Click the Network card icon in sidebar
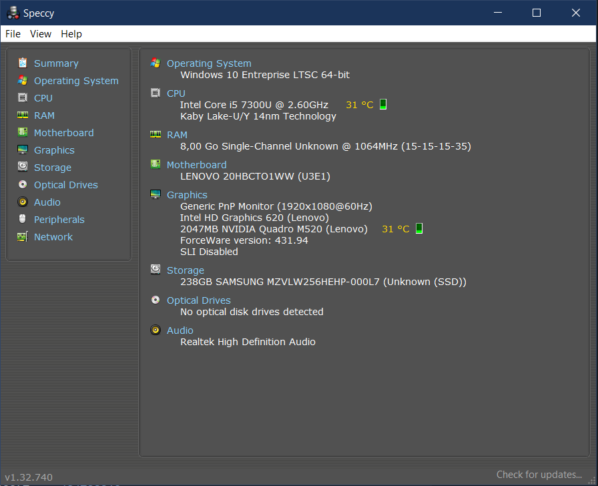598x486 pixels. 23,236
